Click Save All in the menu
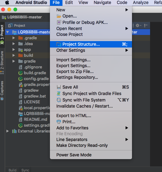This screenshot has width=162, height=172. [91, 87]
